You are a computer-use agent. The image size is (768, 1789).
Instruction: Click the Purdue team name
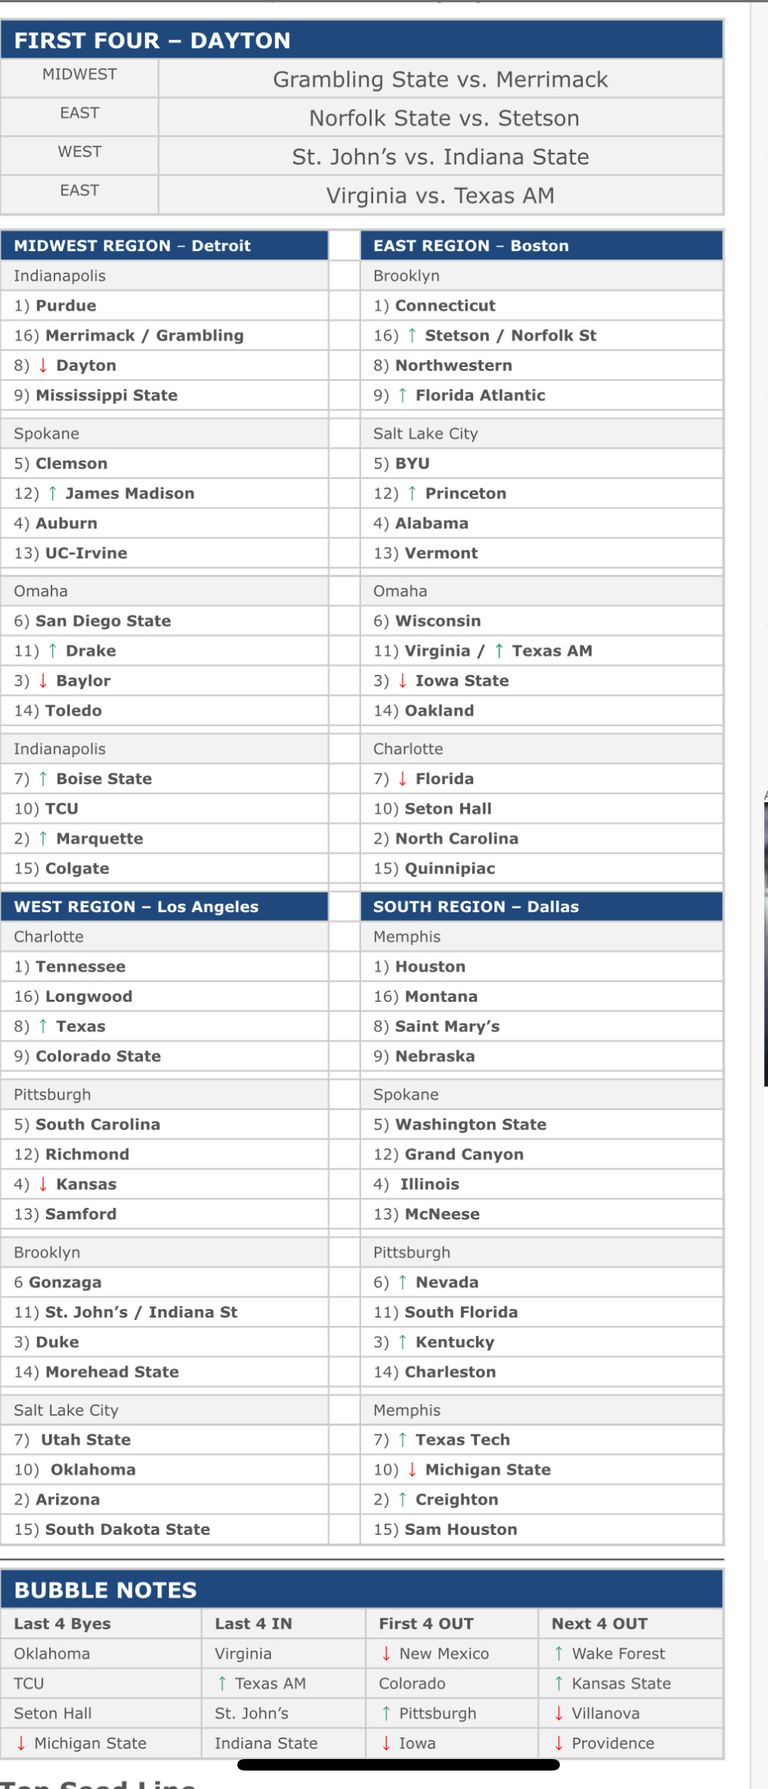click(x=66, y=306)
